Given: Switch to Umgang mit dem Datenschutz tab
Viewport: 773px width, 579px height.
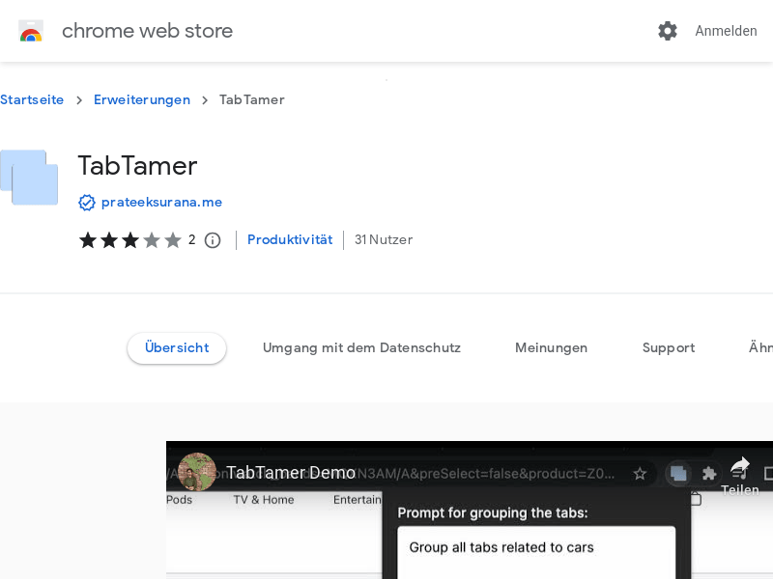Looking at the screenshot, I should point(361,348).
